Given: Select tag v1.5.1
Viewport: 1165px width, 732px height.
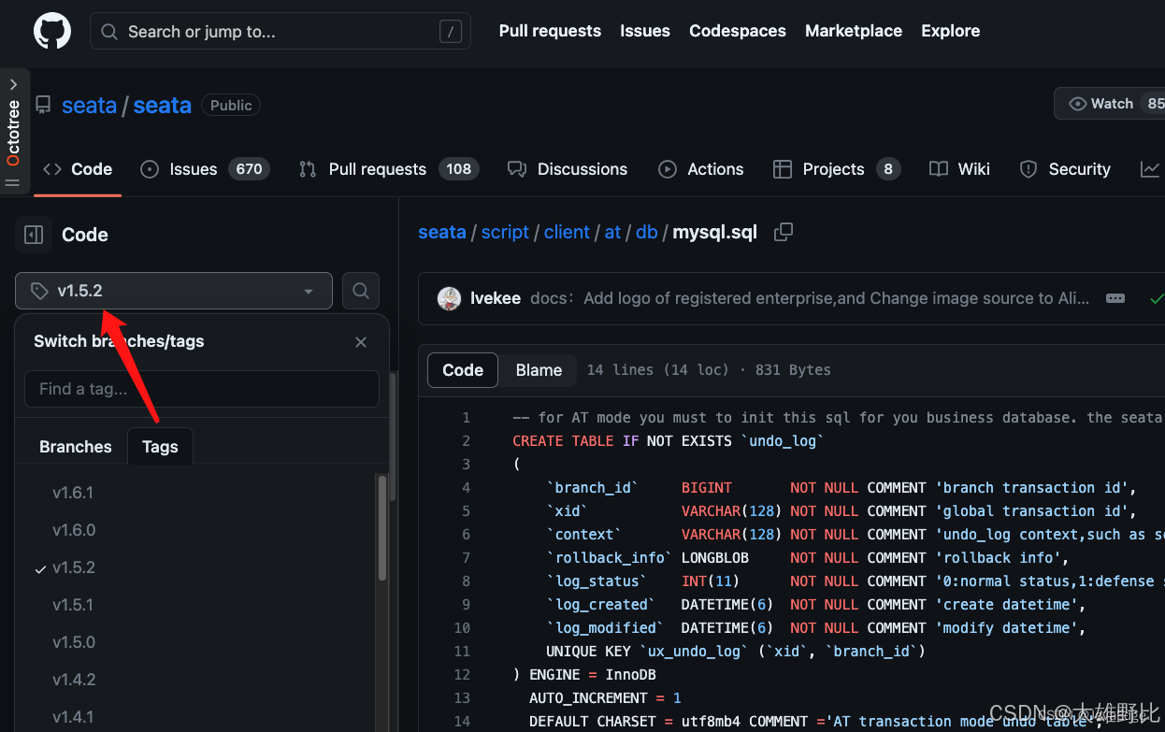Looking at the screenshot, I should click(x=73, y=605).
